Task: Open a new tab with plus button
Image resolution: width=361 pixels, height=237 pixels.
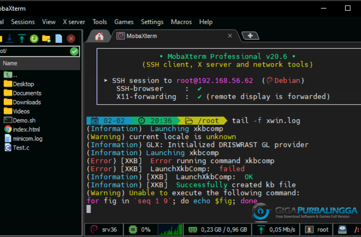Action: pos(250,36)
